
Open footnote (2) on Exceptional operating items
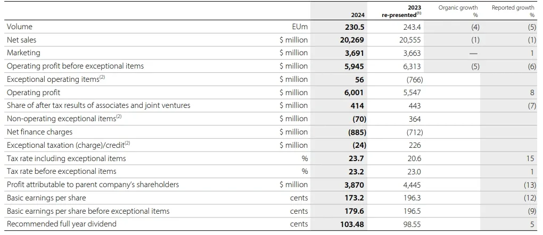tap(103, 78)
